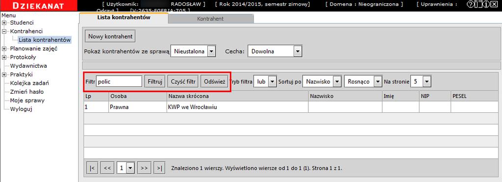This screenshot has width=502, height=182.
Task: Click the PESEL column header
Action: (x=475, y=96)
